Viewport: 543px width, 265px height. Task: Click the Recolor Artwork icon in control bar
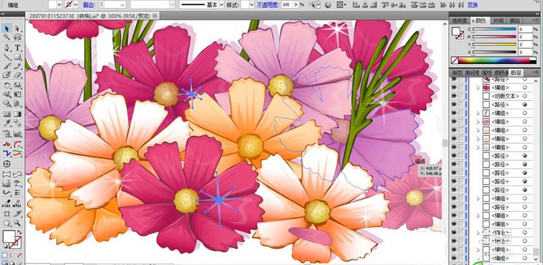[x=328, y=5]
